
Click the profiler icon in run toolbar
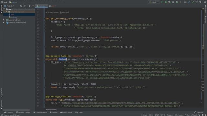(x=173, y=2)
